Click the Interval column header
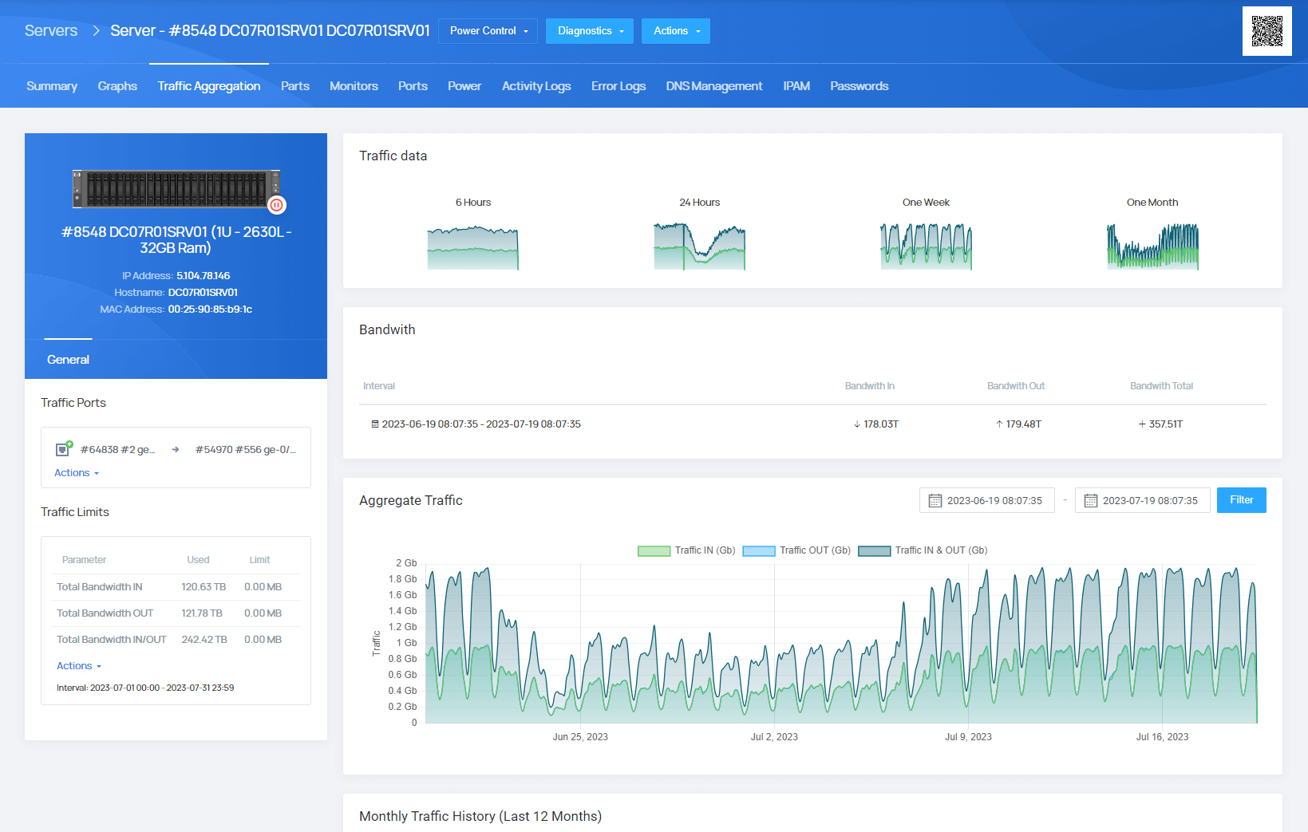The image size is (1308, 832). coord(379,386)
